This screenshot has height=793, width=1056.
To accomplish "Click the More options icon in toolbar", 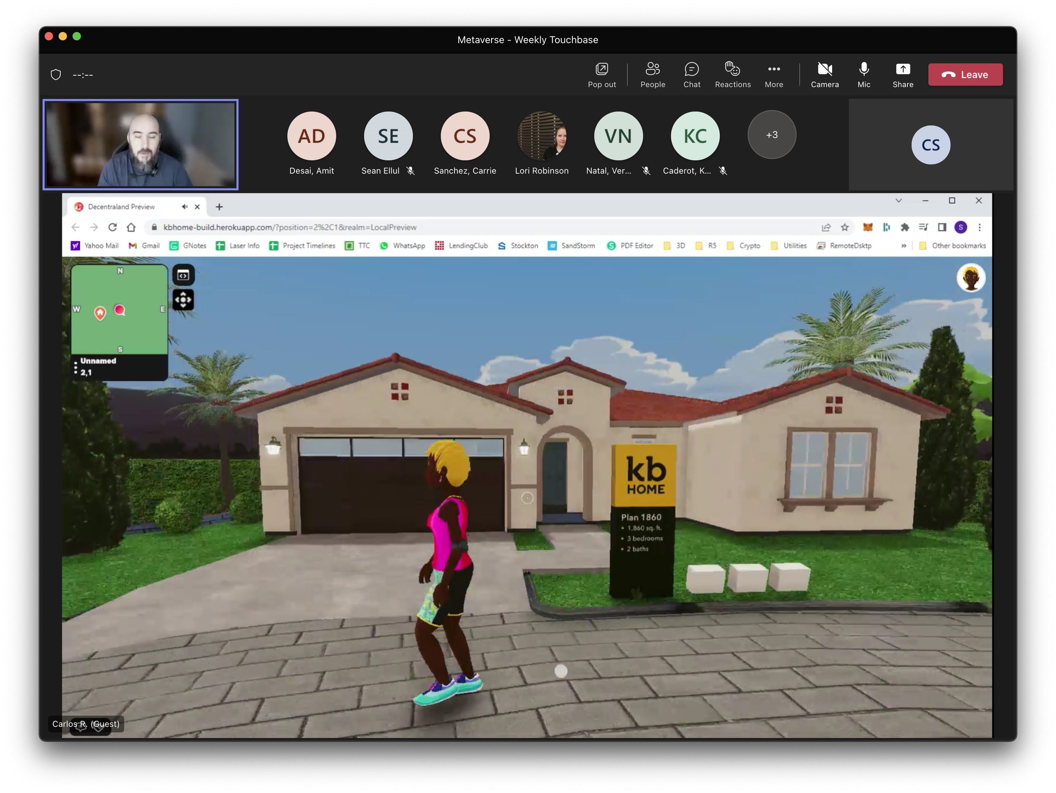I will coord(773,74).
